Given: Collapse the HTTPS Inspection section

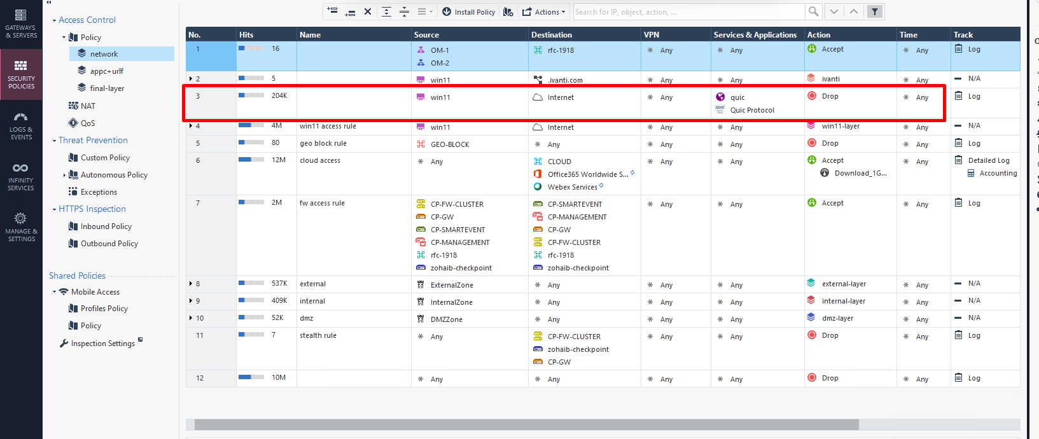Looking at the screenshot, I should coord(54,209).
